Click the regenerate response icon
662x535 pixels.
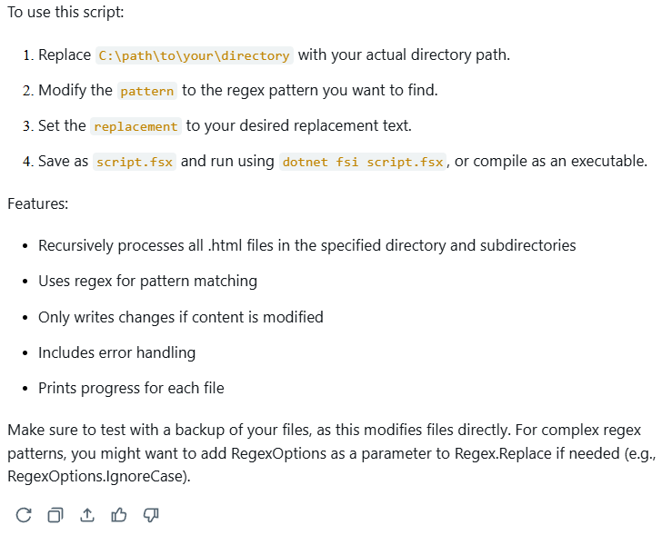24,515
